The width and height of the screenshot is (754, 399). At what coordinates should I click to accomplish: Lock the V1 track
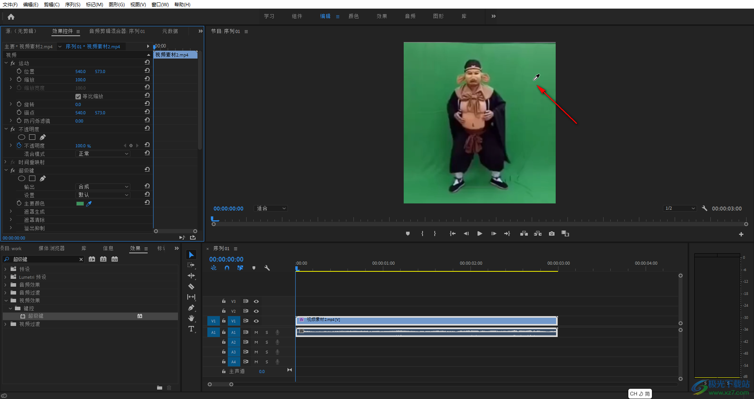click(224, 321)
